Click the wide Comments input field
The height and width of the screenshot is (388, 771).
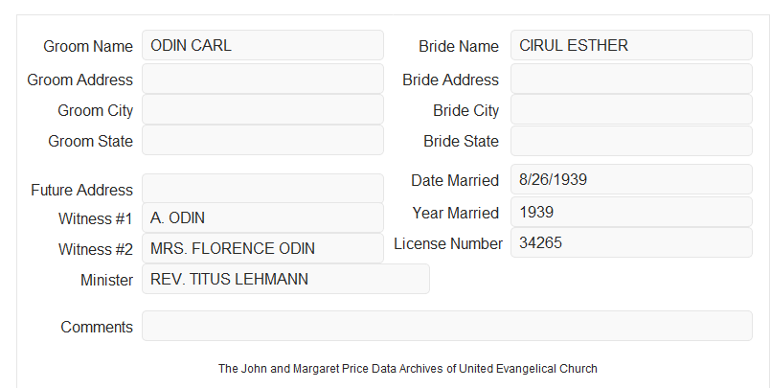click(447, 326)
